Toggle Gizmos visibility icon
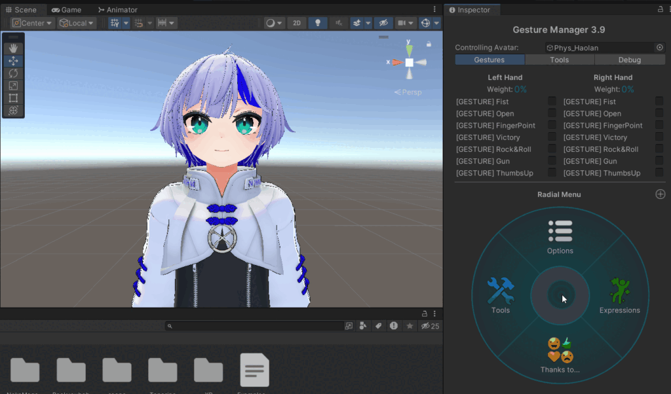The height and width of the screenshot is (394, 671). coord(425,23)
